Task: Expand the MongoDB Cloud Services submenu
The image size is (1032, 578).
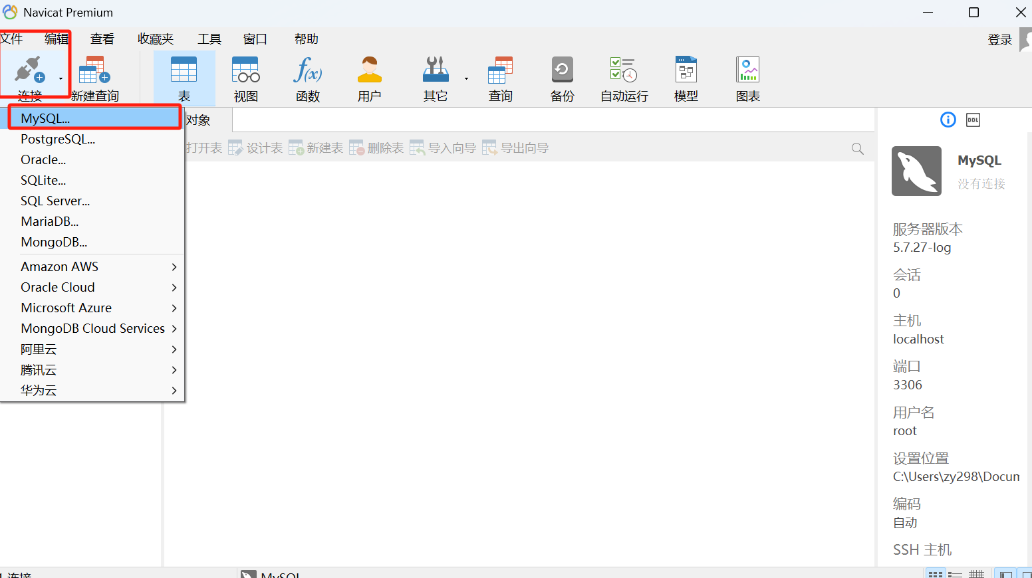Action: coord(92,329)
